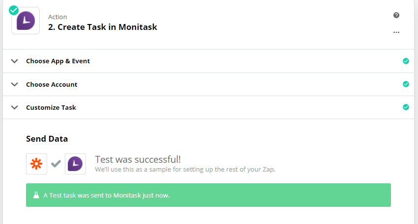The image size is (418, 224).
Task: Click the flask icon in green banner
Action: click(x=36, y=195)
